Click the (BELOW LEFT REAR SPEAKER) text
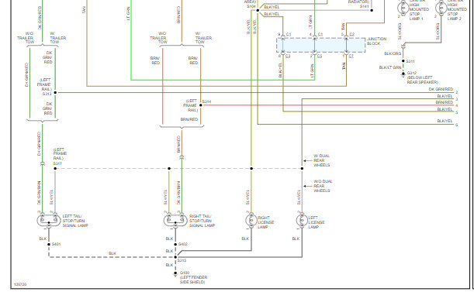This screenshot has width=474, height=292. 422,80
